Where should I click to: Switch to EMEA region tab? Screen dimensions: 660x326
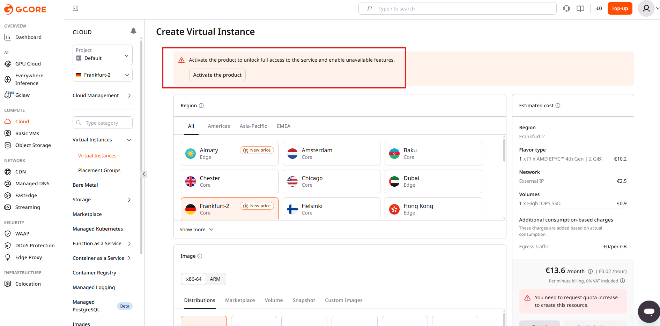pyautogui.click(x=283, y=126)
